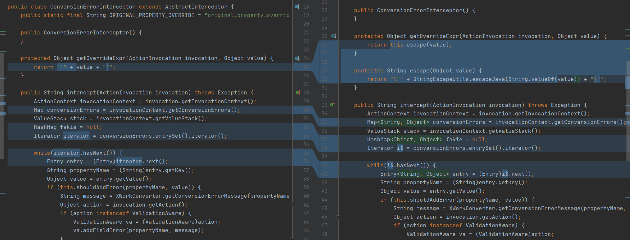
Task: Click 'ConversionErrorInterceptor' in the class declaration line
Action: [x=93, y=7]
